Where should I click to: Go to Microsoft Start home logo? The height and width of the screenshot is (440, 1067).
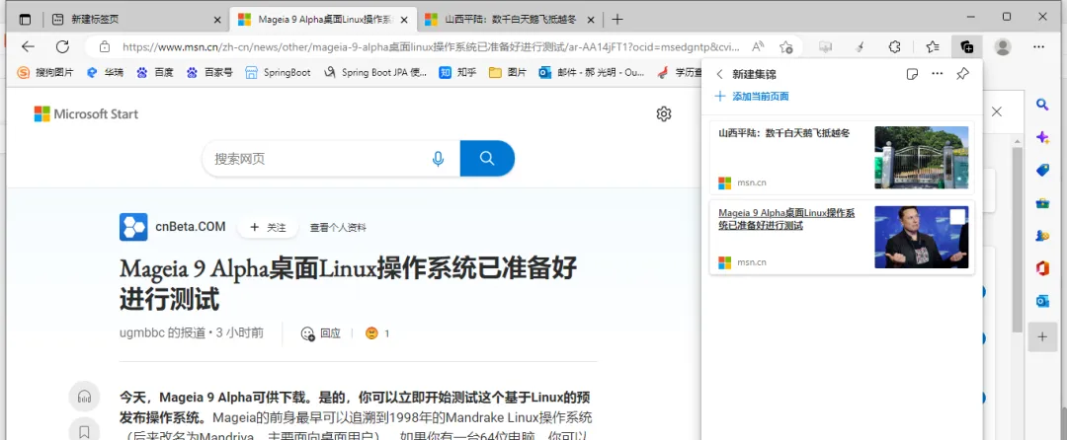pos(86,114)
